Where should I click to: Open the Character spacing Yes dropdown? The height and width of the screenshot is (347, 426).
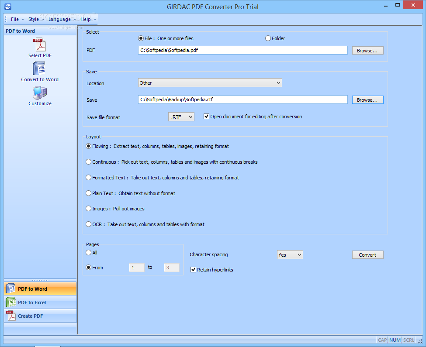290,255
